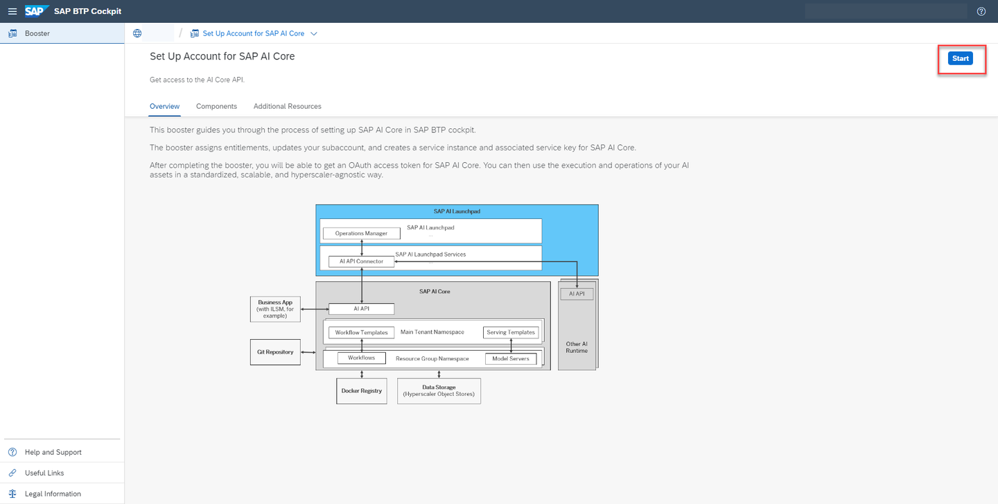The image size is (998, 504).
Task: Click the 'SAP BTP Cockpit' header title
Action: 88,11
